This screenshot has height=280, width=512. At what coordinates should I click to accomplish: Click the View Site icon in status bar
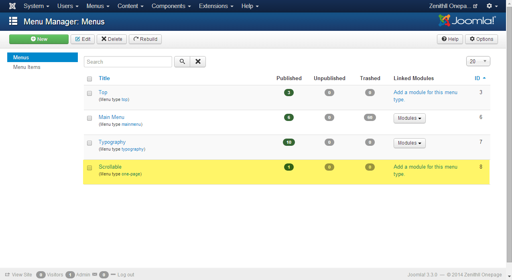coord(7,274)
